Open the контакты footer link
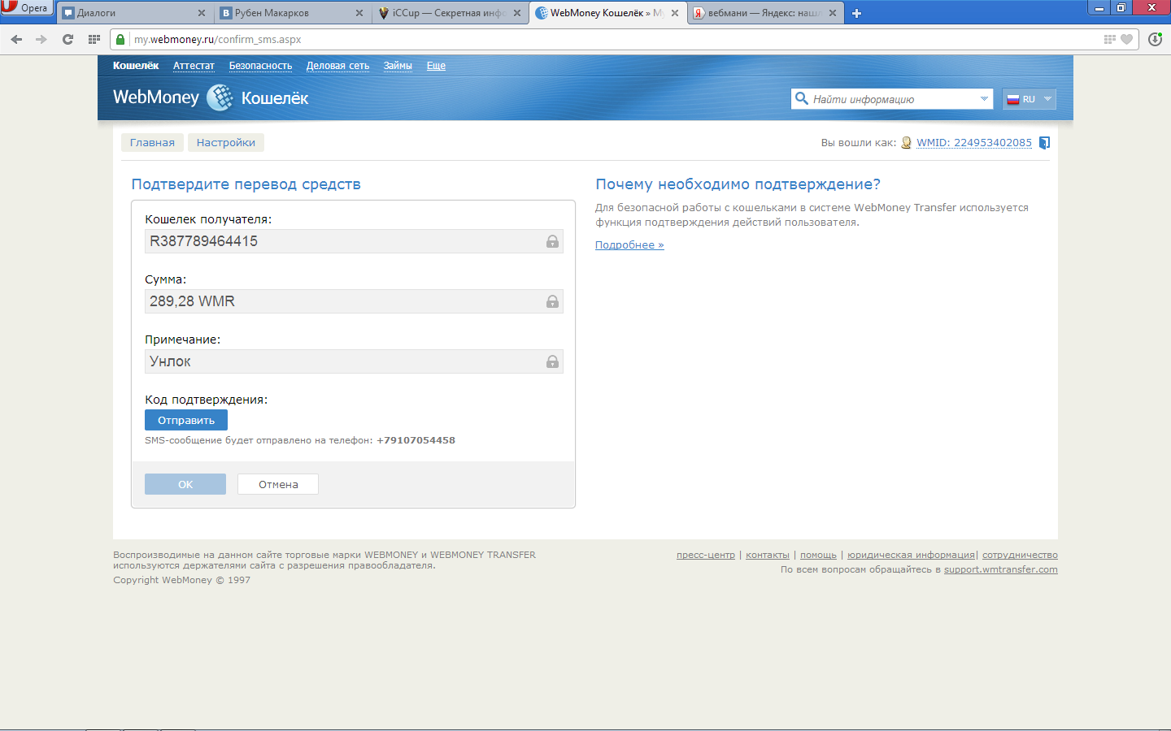 (x=768, y=556)
